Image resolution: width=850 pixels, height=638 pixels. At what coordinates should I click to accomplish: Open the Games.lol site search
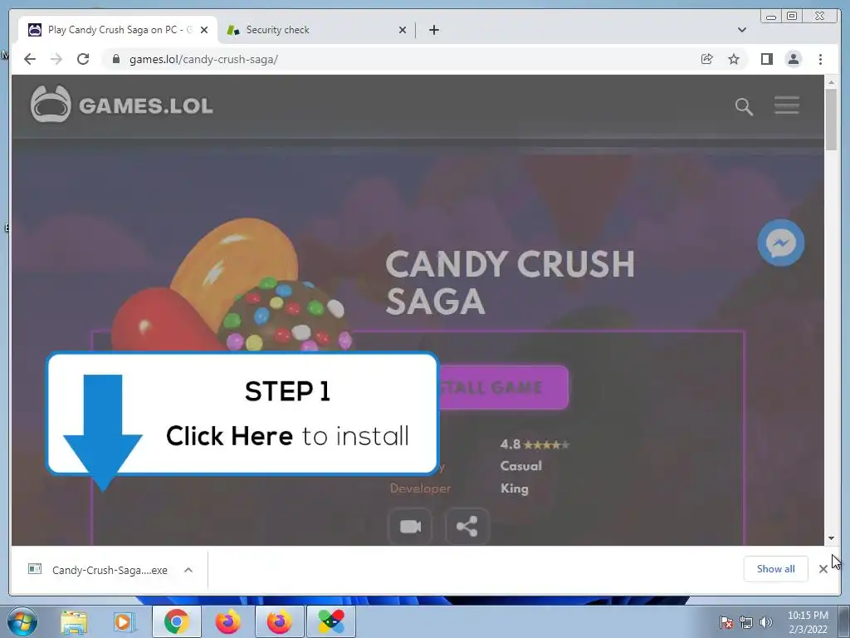point(744,106)
